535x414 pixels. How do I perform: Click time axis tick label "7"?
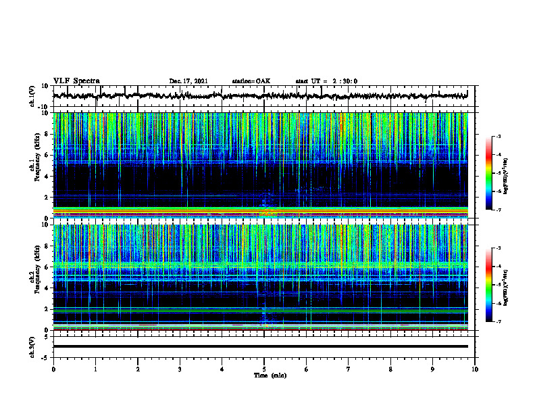point(349,369)
